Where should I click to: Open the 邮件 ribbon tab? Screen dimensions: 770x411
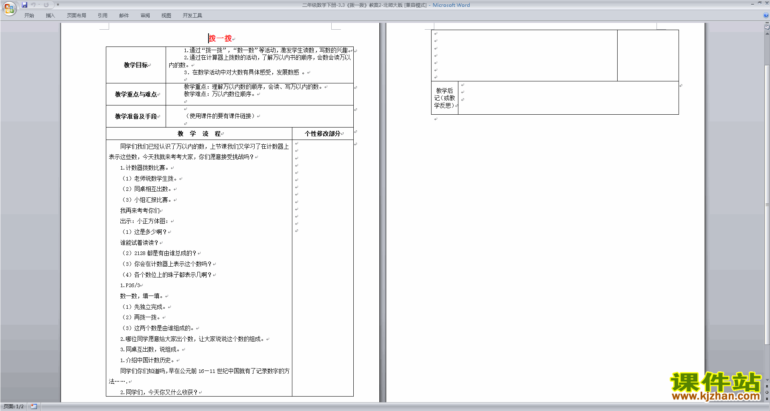(124, 16)
